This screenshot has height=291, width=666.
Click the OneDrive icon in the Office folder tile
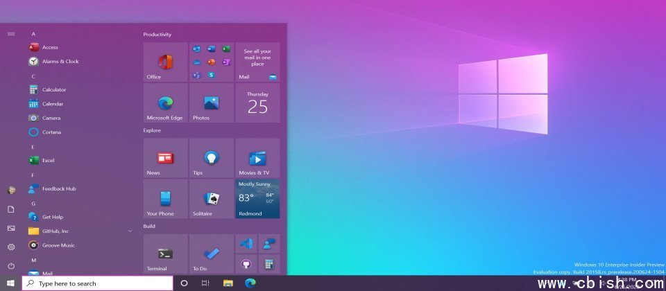click(196, 62)
